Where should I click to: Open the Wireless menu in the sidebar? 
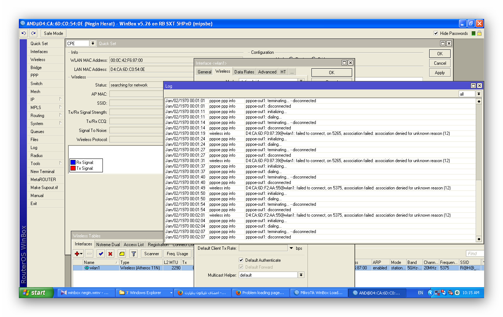pos(46,60)
